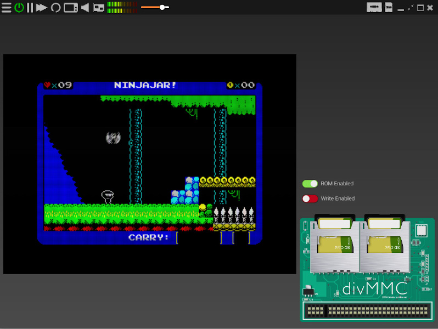Minimize the emulator window
This screenshot has height=329, width=438.
tap(401, 9)
